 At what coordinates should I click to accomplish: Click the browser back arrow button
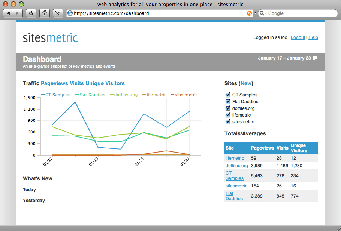point(8,13)
